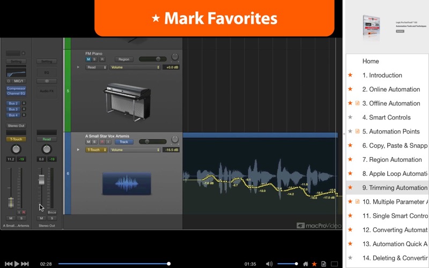This screenshot has width=429, height=268.
Task: Solo A Small Star Vox Artemis track
Action: point(94,142)
